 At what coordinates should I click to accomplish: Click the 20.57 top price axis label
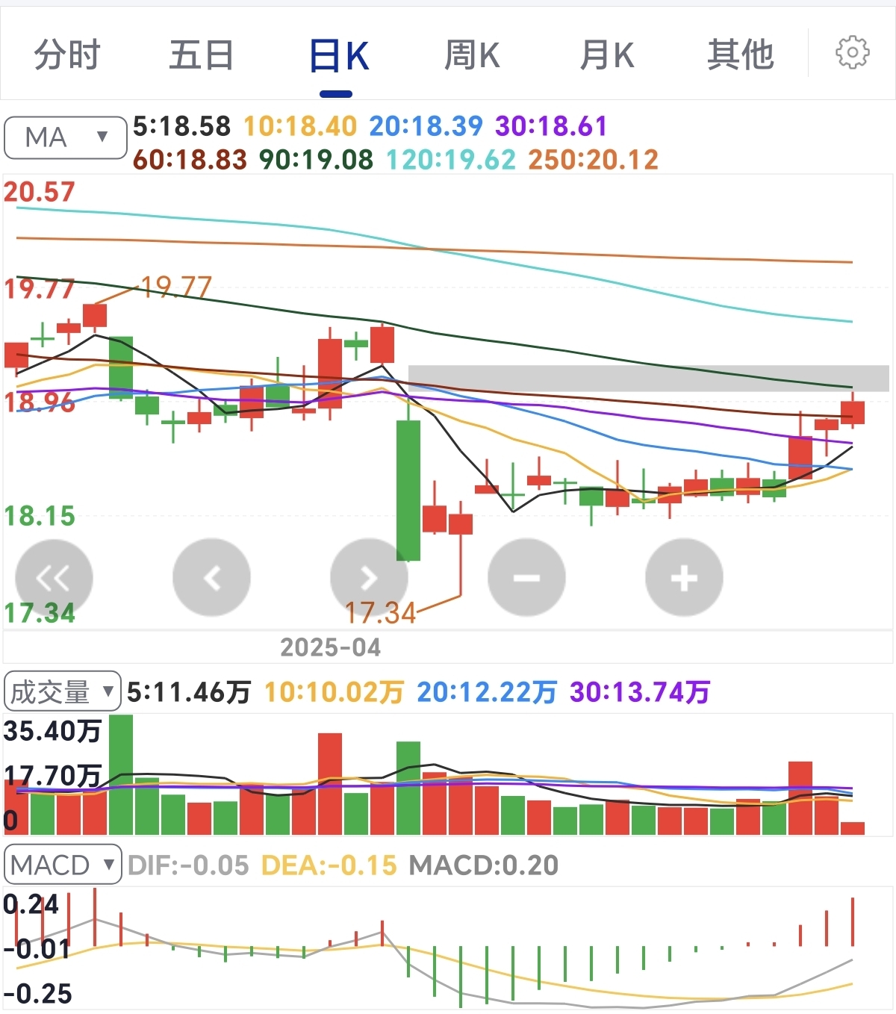39,192
